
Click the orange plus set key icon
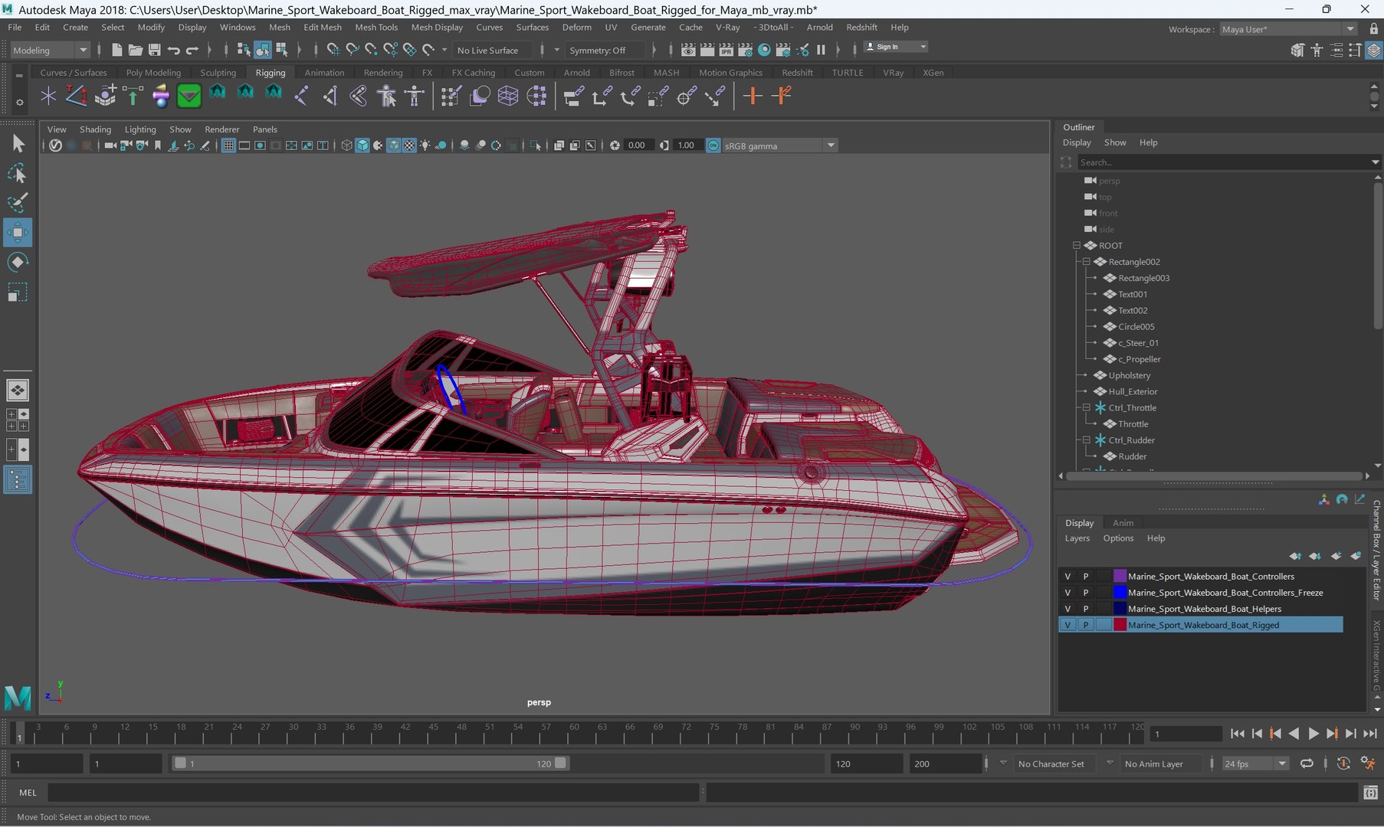(x=753, y=96)
